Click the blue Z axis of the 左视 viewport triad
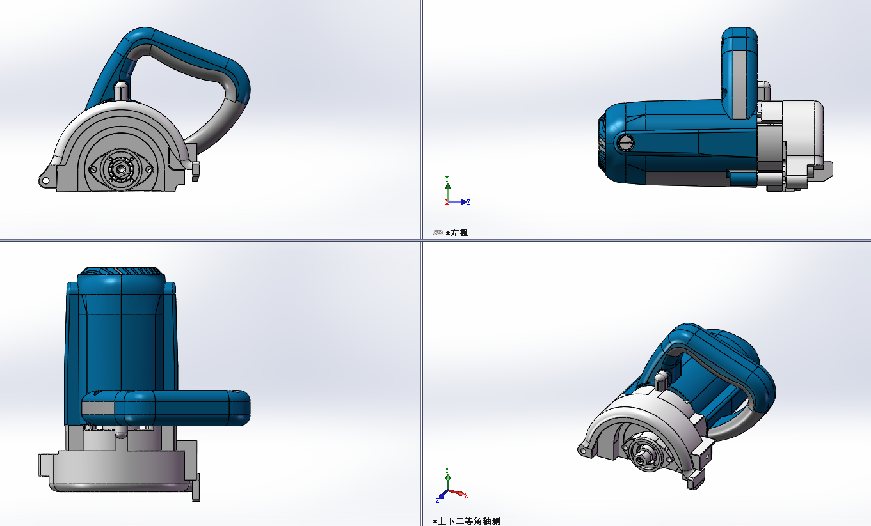The image size is (871, 526). pyautogui.click(x=458, y=202)
